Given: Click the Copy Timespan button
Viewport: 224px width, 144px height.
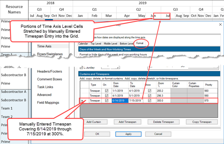Looking at the screenshot, I should click(x=202, y=122).
